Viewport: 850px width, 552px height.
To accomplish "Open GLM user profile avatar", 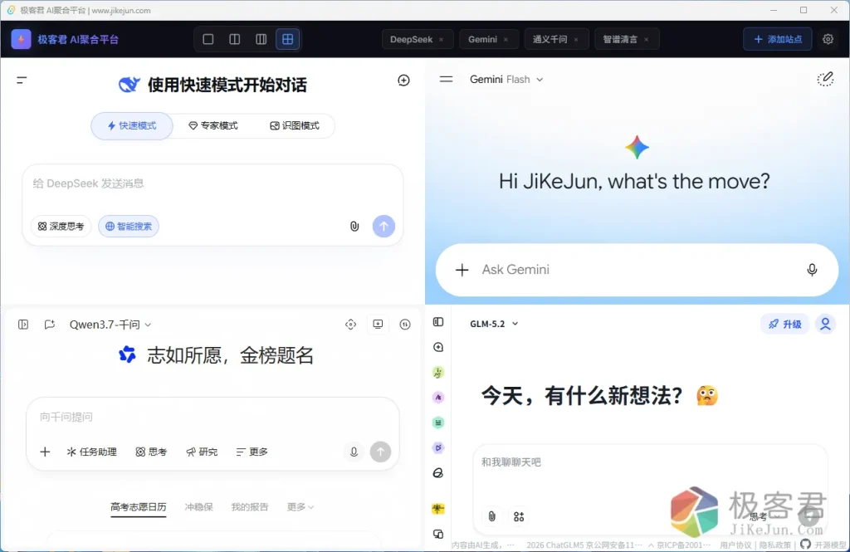I will (825, 324).
